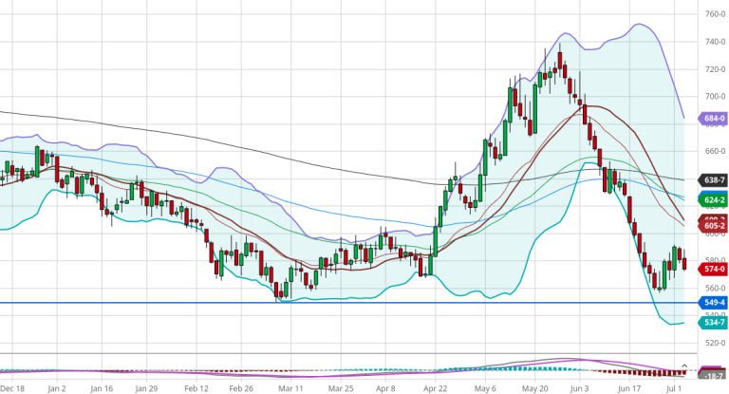Select the black 638-7 moving average label

pos(714,179)
